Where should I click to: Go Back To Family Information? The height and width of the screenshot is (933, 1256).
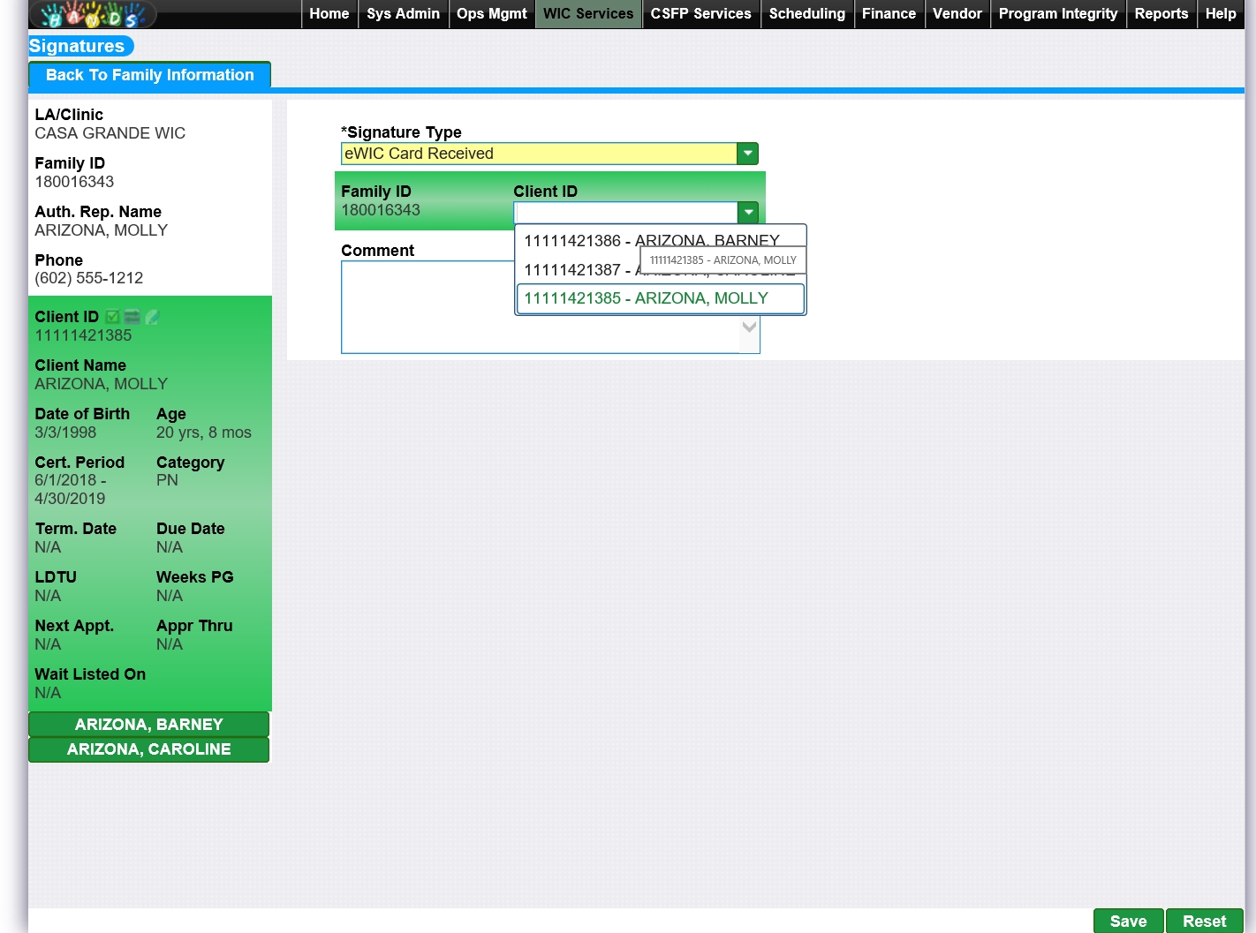tap(149, 75)
